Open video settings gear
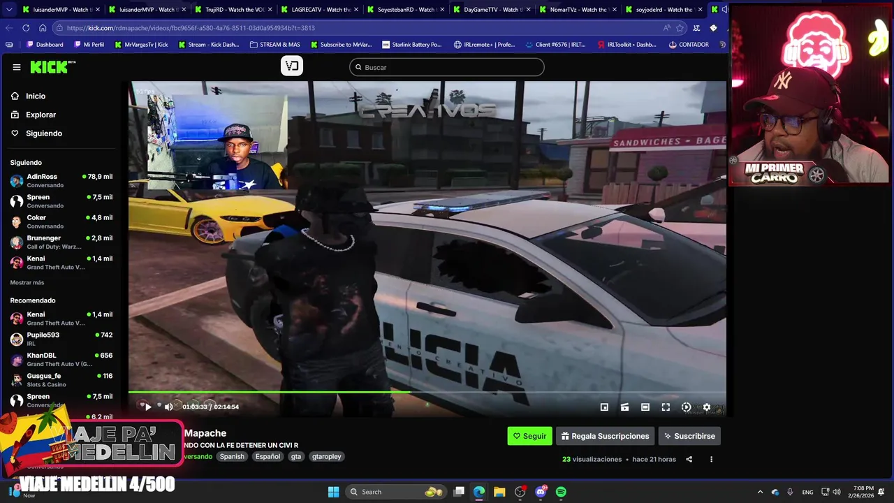This screenshot has height=503, width=894. coord(707,407)
